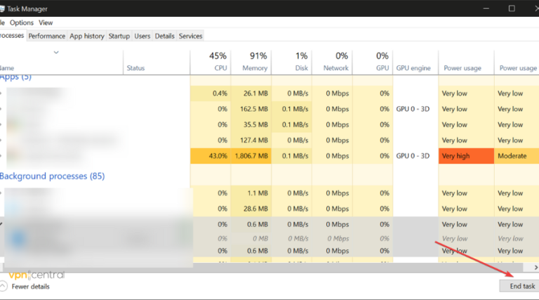
Task: Click the Fewer details text
Action: point(31,287)
